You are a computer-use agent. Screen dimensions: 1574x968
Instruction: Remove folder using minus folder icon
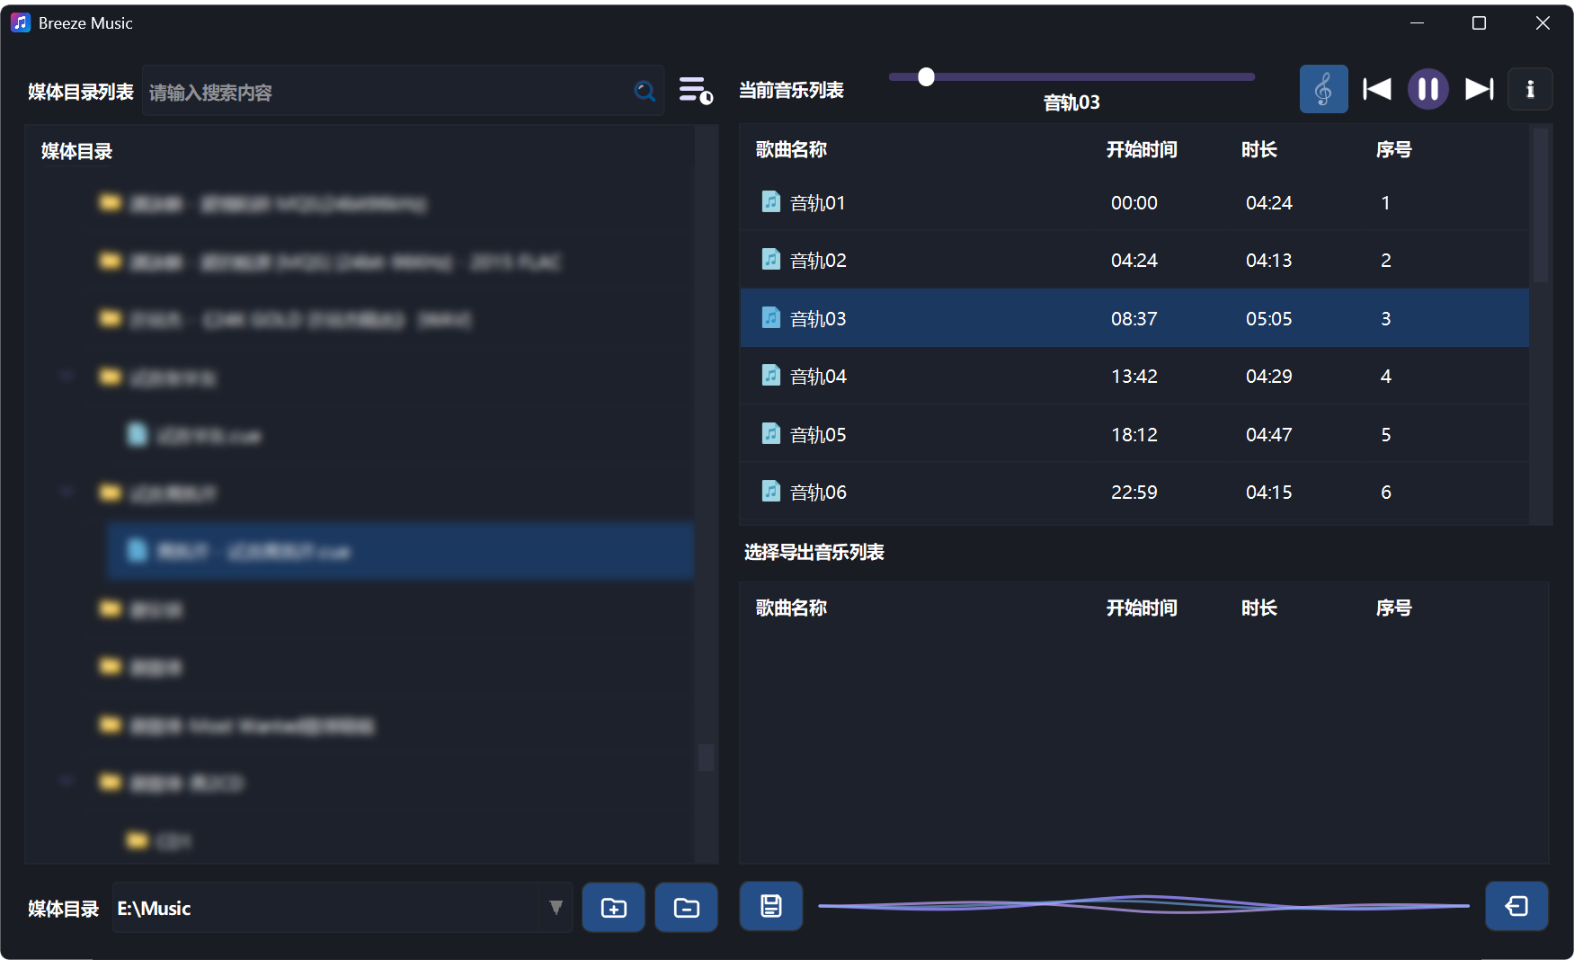coord(686,908)
